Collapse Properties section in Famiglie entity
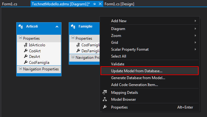The image size is (207, 117). (x=73, y=38)
